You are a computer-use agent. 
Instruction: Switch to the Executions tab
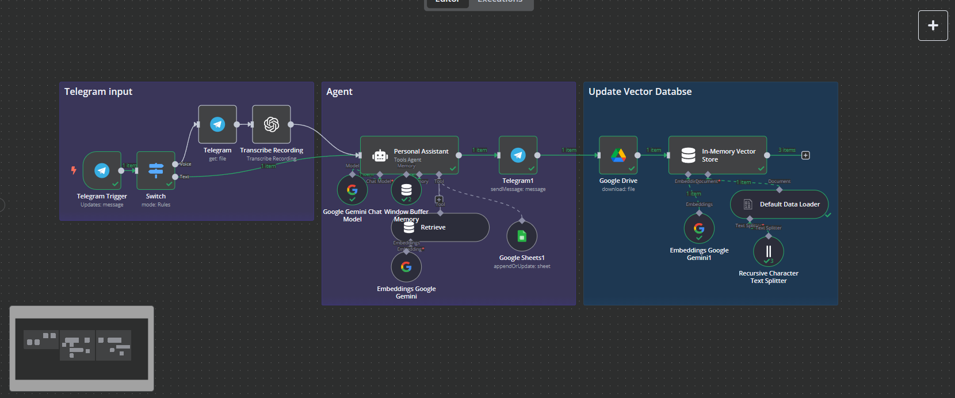point(501,2)
